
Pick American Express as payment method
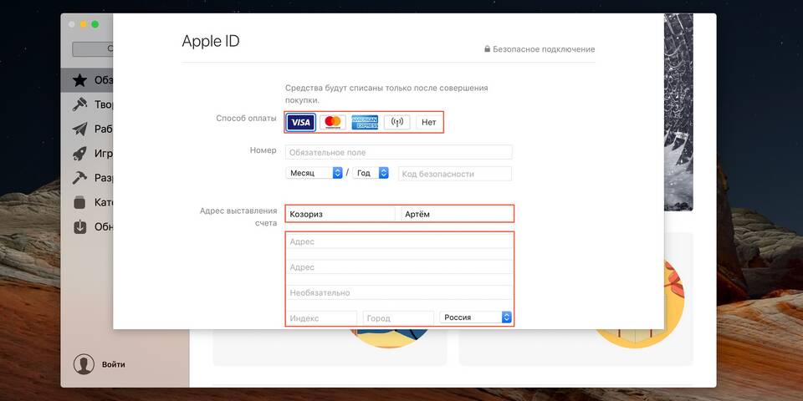tap(365, 122)
